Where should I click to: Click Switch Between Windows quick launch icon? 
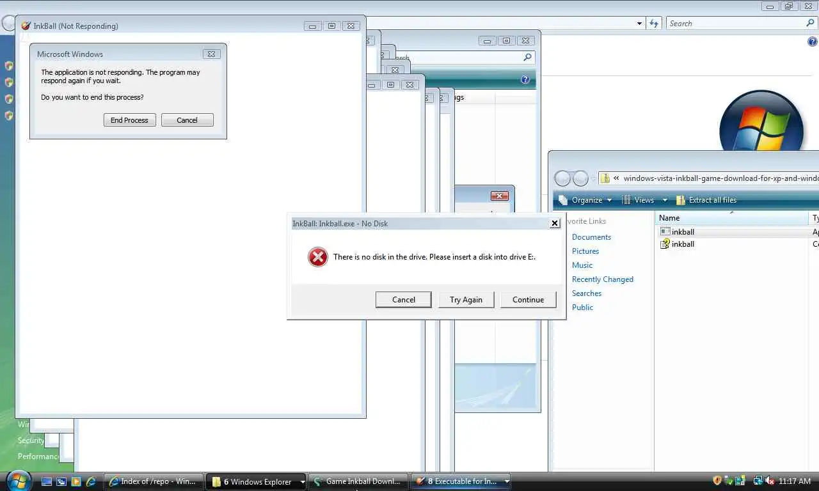[61, 481]
